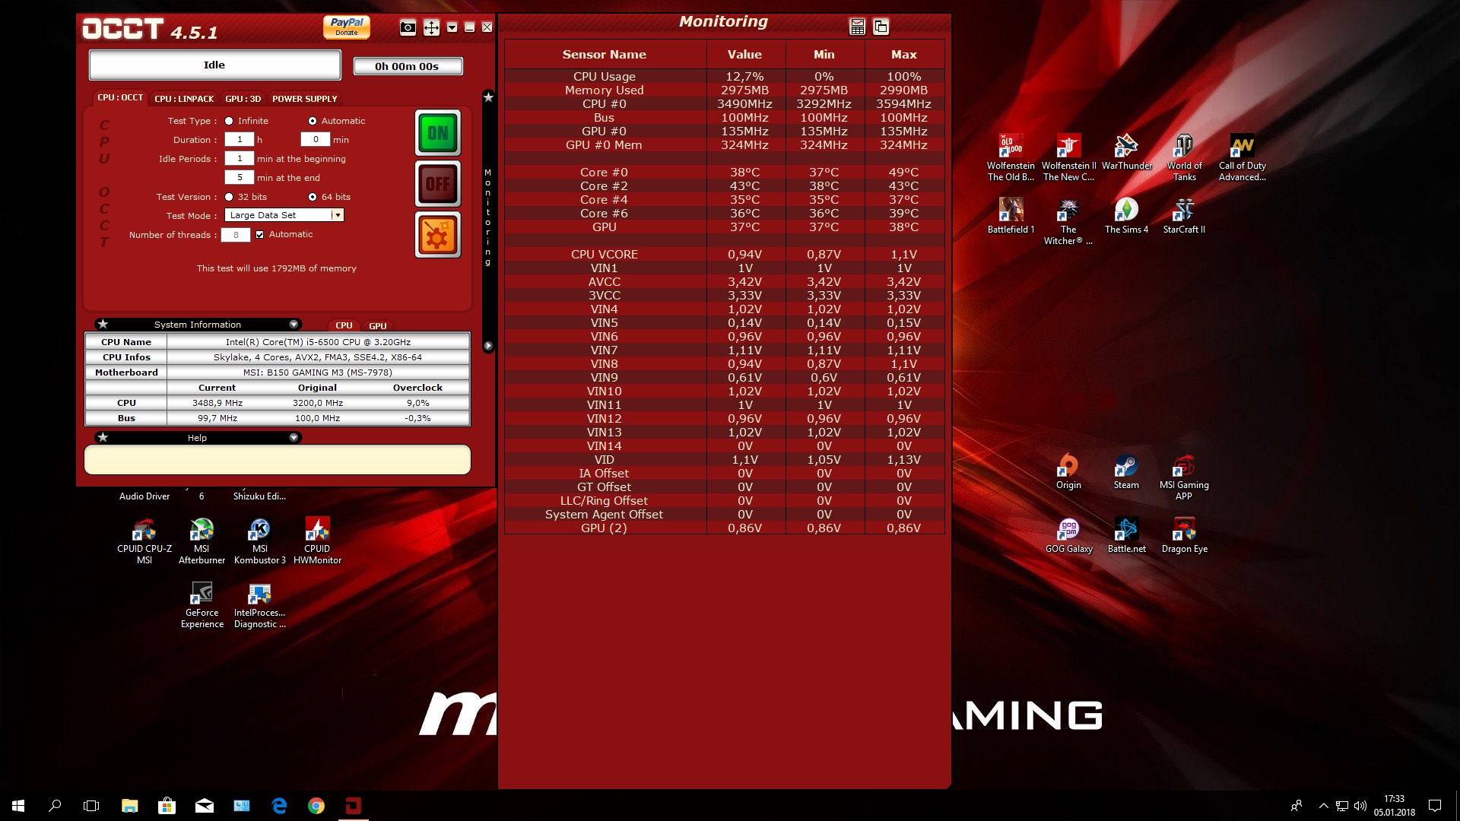This screenshot has height=821, width=1460.
Task: Click the Duration hours input field
Action: 240,140
